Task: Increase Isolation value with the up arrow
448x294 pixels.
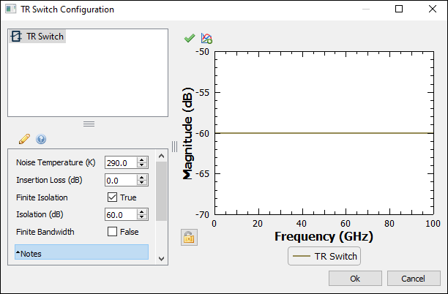Action: tap(142, 212)
